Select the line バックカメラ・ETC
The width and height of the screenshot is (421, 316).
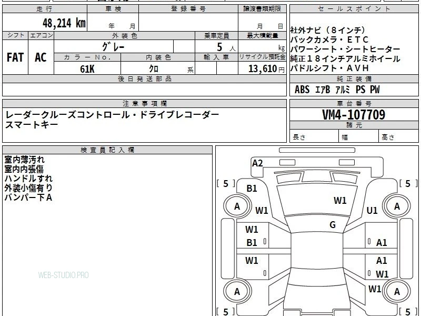[329, 40]
